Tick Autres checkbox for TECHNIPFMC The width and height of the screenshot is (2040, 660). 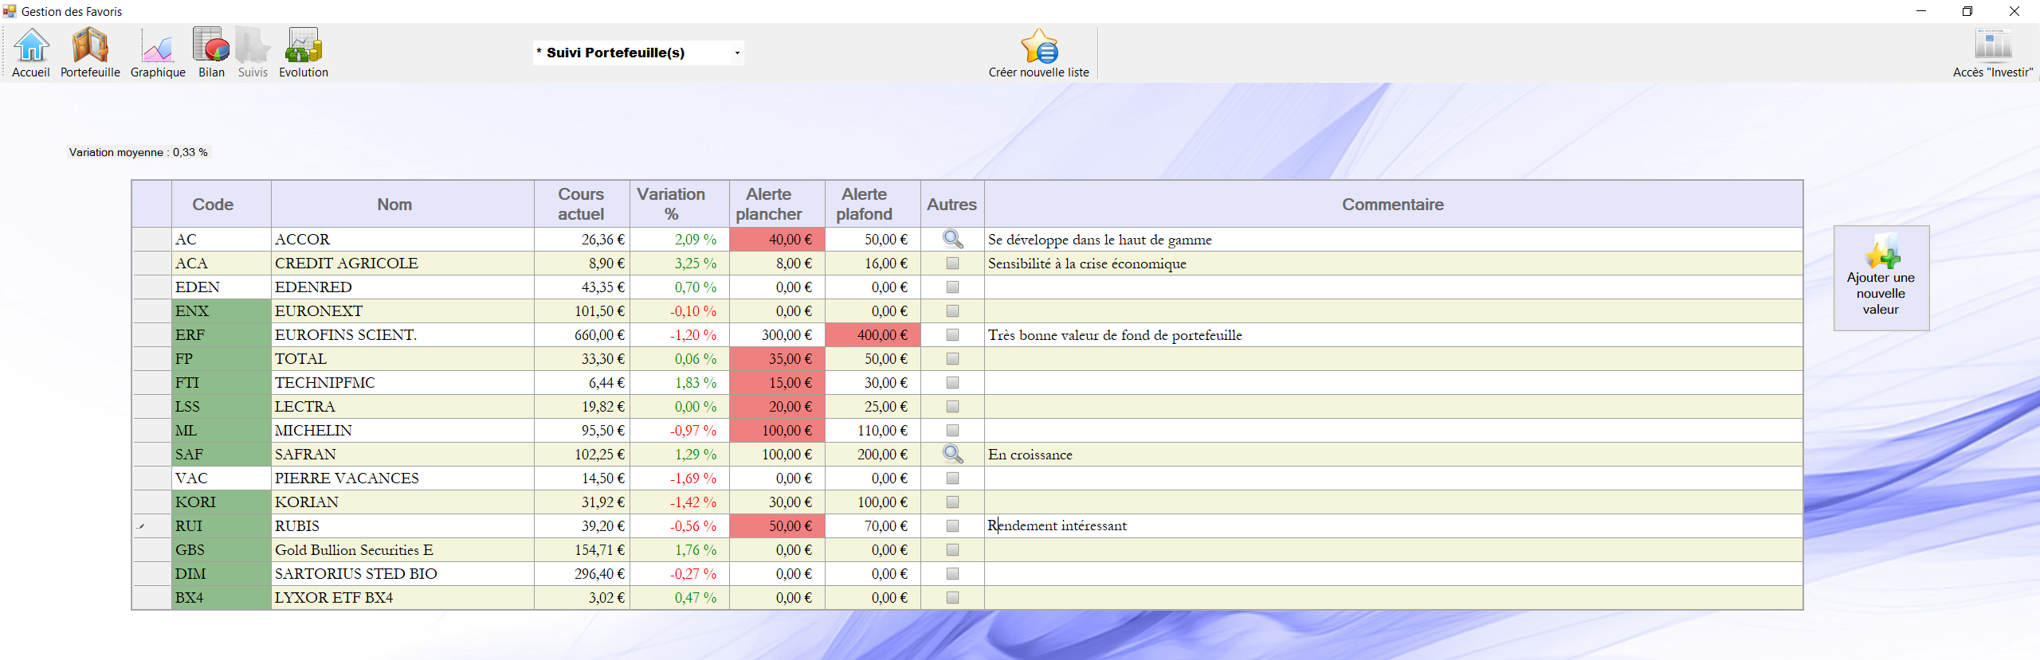tap(952, 383)
